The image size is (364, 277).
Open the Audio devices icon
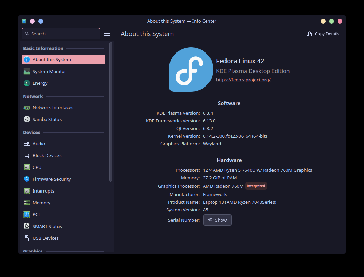[27, 144]
